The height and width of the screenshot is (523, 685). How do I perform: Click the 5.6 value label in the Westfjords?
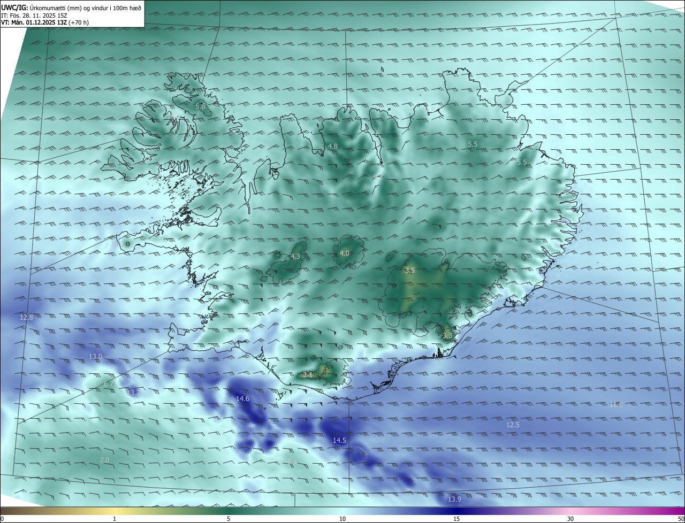200,106
